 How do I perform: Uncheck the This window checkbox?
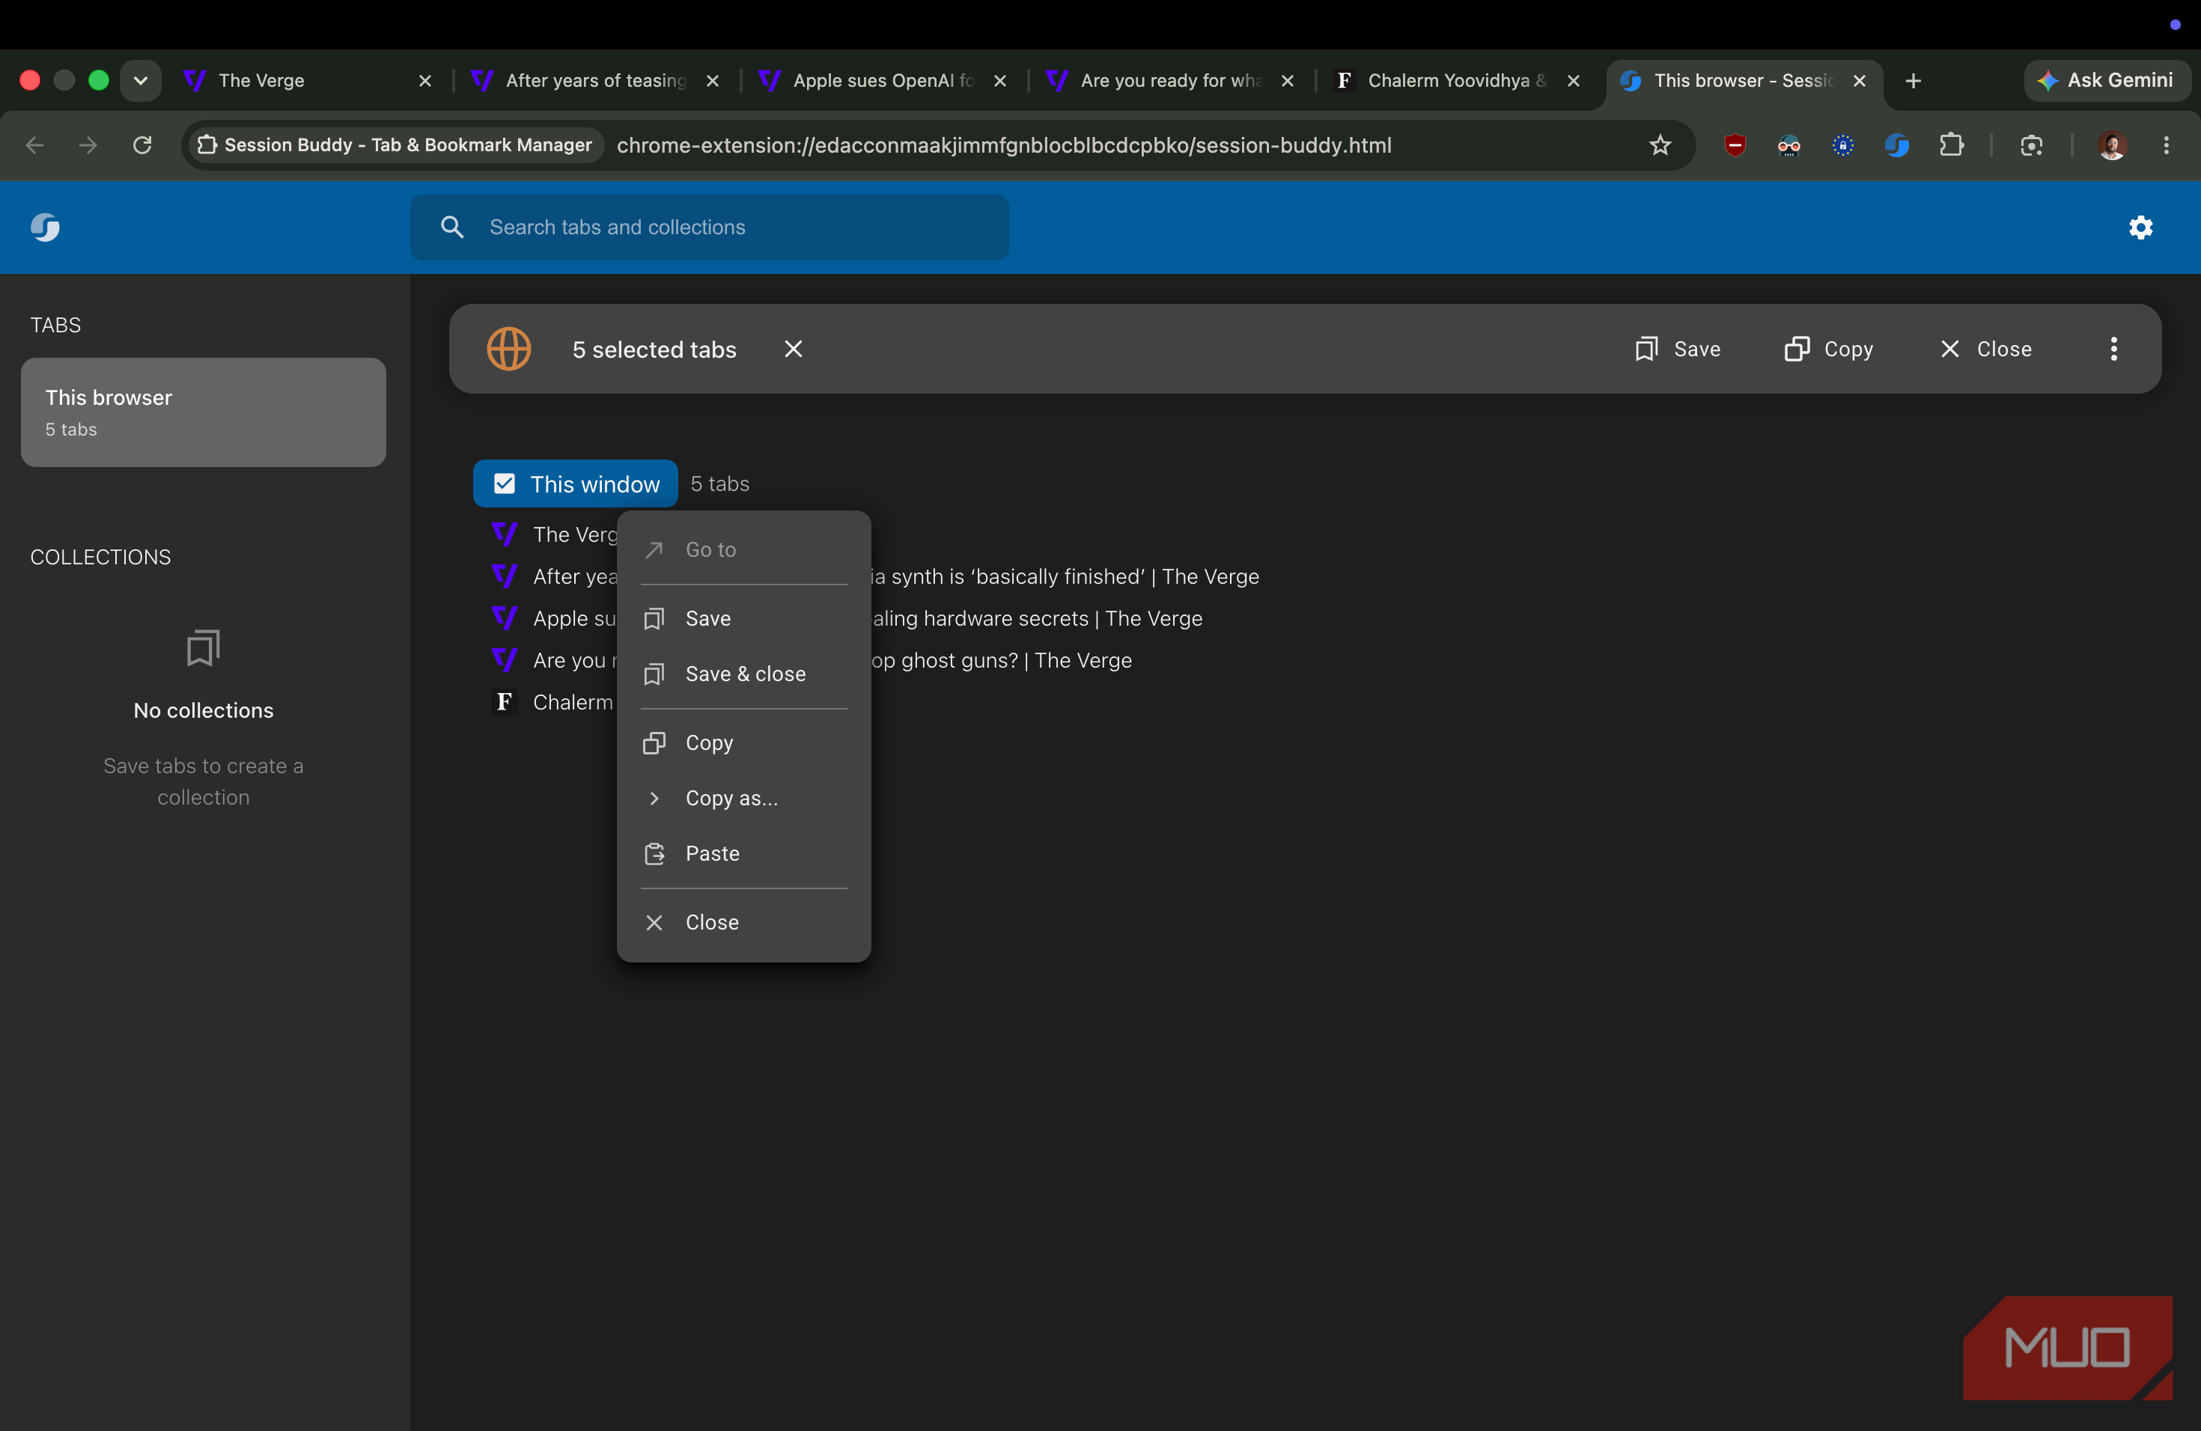(x=504, y=483)
